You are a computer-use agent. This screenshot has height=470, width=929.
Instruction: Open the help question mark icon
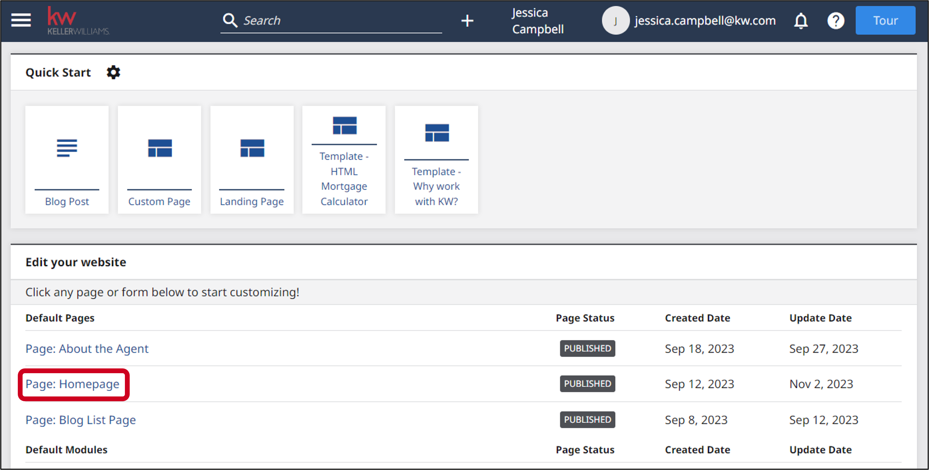pyautogui.click(x=835, y=21)
